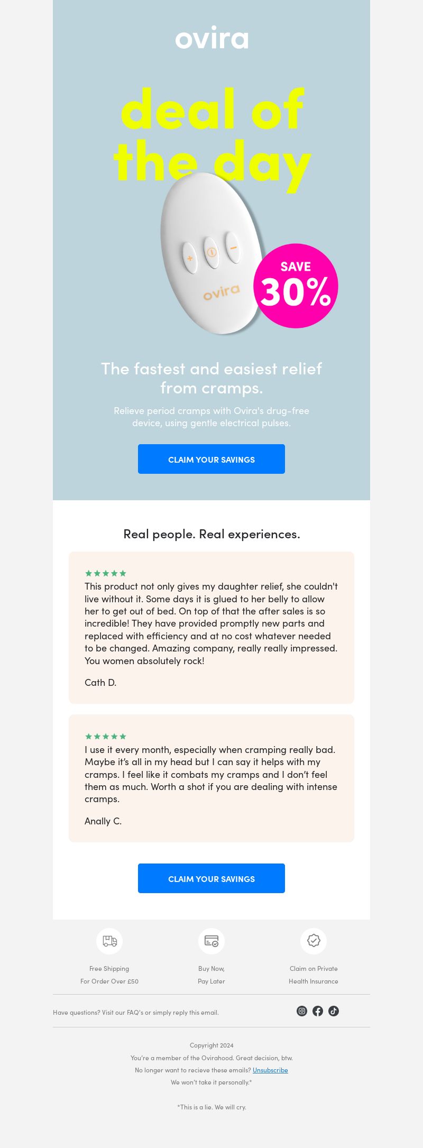Open the Instagram social icon
The height and width of the screenshot is (1148, 423).
click(302, 1011)
